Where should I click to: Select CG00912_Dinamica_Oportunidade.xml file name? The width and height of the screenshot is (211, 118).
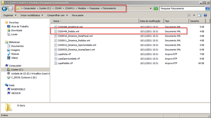[77, 45]
